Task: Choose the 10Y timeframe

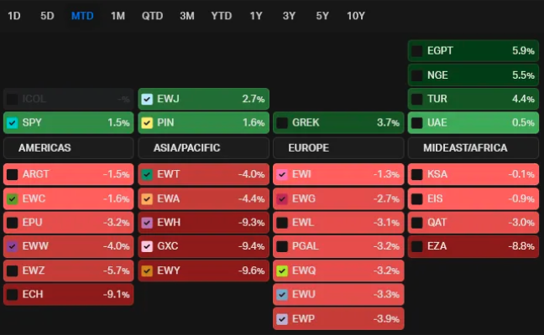Action: [x=356, y=16]
